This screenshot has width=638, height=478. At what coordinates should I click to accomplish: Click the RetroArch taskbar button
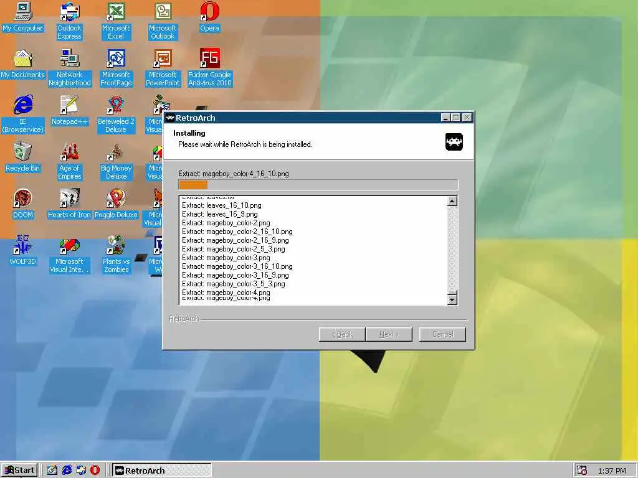coord(161,471)
